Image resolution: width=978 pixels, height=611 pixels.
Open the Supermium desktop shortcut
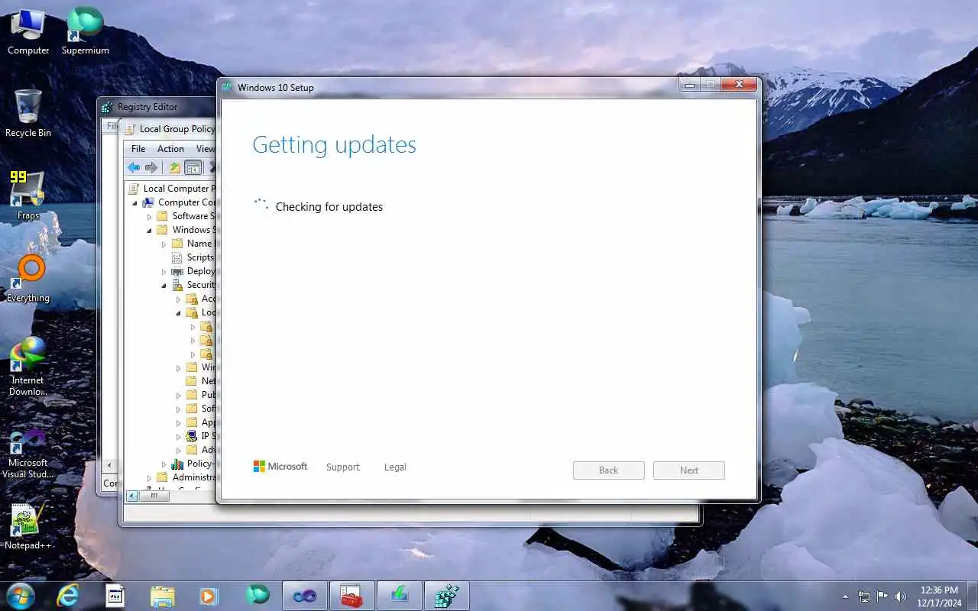click(x=85, y=32)
